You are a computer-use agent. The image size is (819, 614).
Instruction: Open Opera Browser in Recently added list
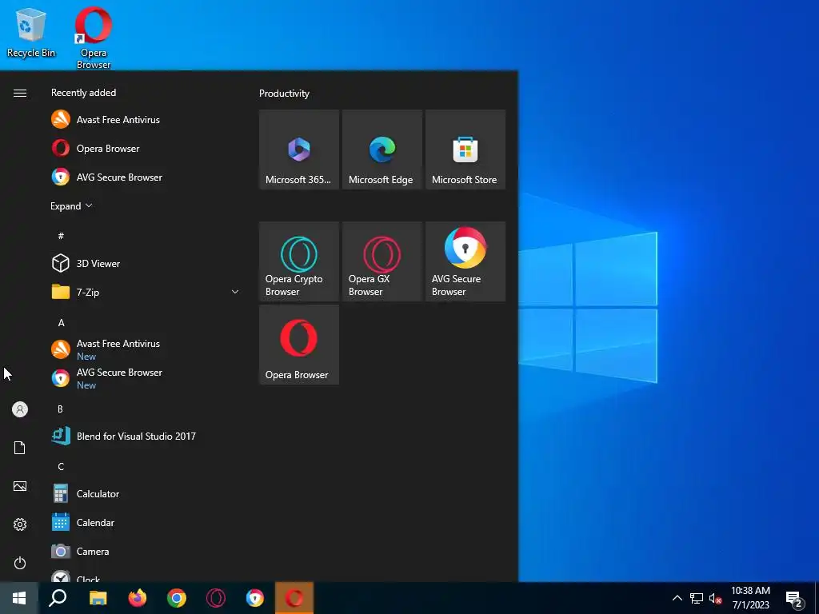click(x=146, y=148)
